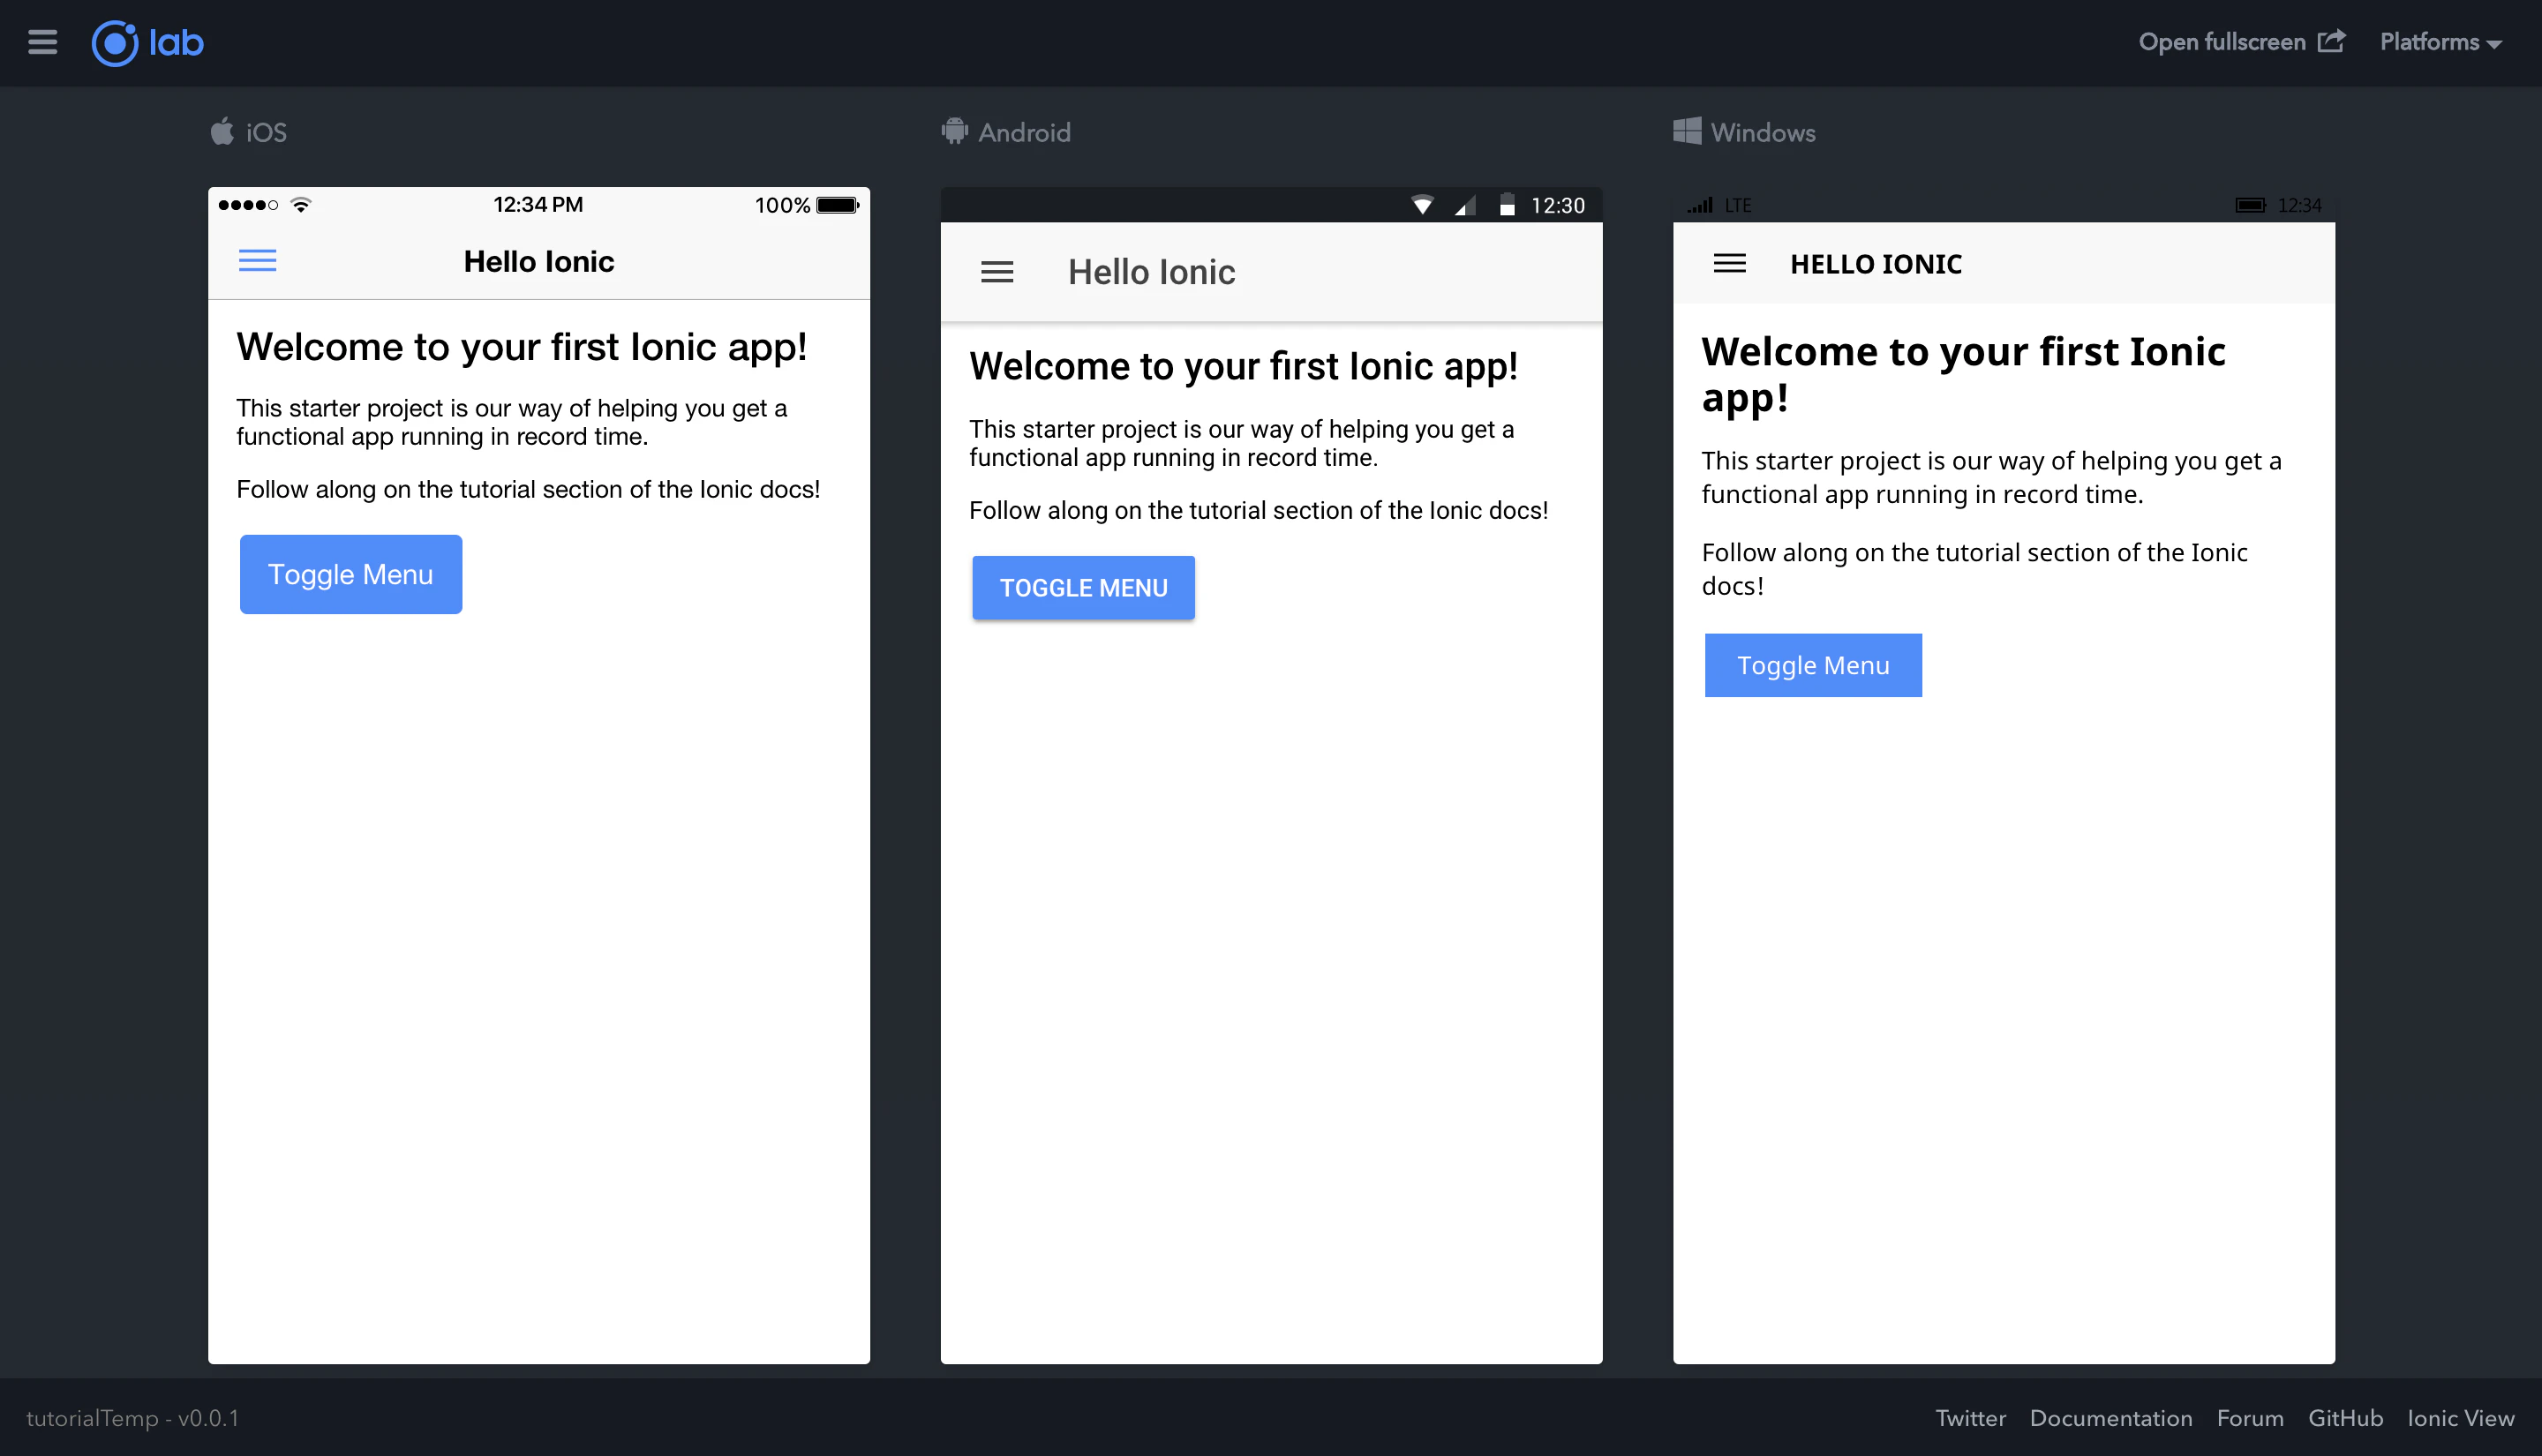Open the Twitter footer link
This screenshot has width=2542, height=1456.
click(x=1970, y=1418)
